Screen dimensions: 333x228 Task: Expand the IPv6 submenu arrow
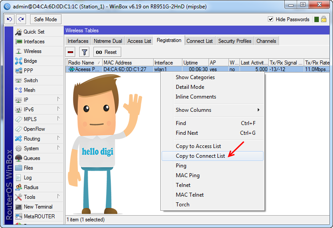(x=58, y=109)
